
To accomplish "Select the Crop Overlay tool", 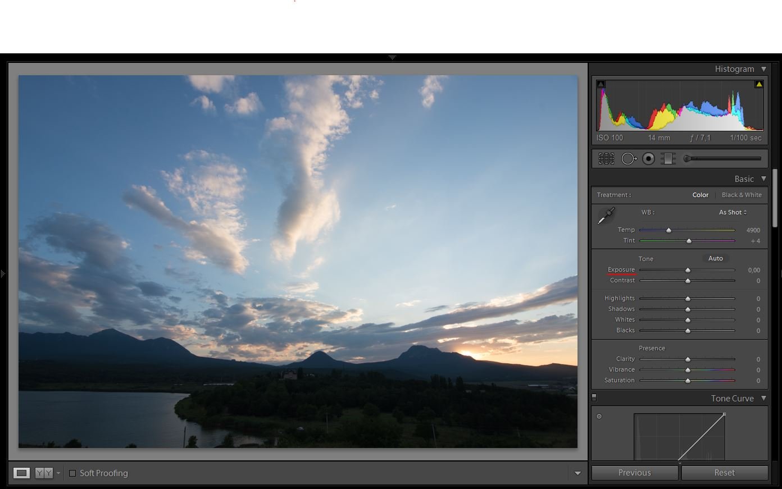I will [606, 159].
